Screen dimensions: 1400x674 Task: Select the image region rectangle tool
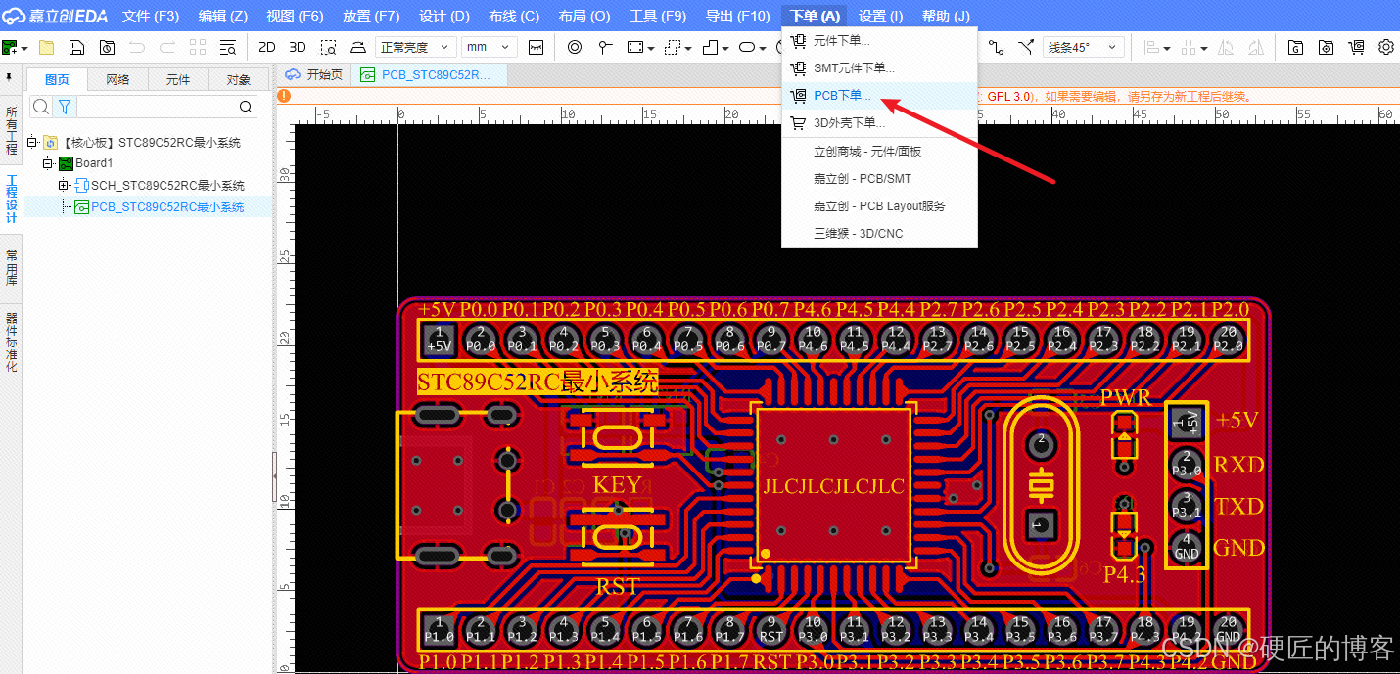[x=635, y=47]
